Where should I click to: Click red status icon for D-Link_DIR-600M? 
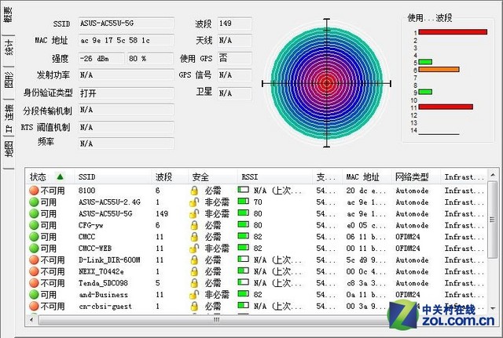(x=34, y=260)
